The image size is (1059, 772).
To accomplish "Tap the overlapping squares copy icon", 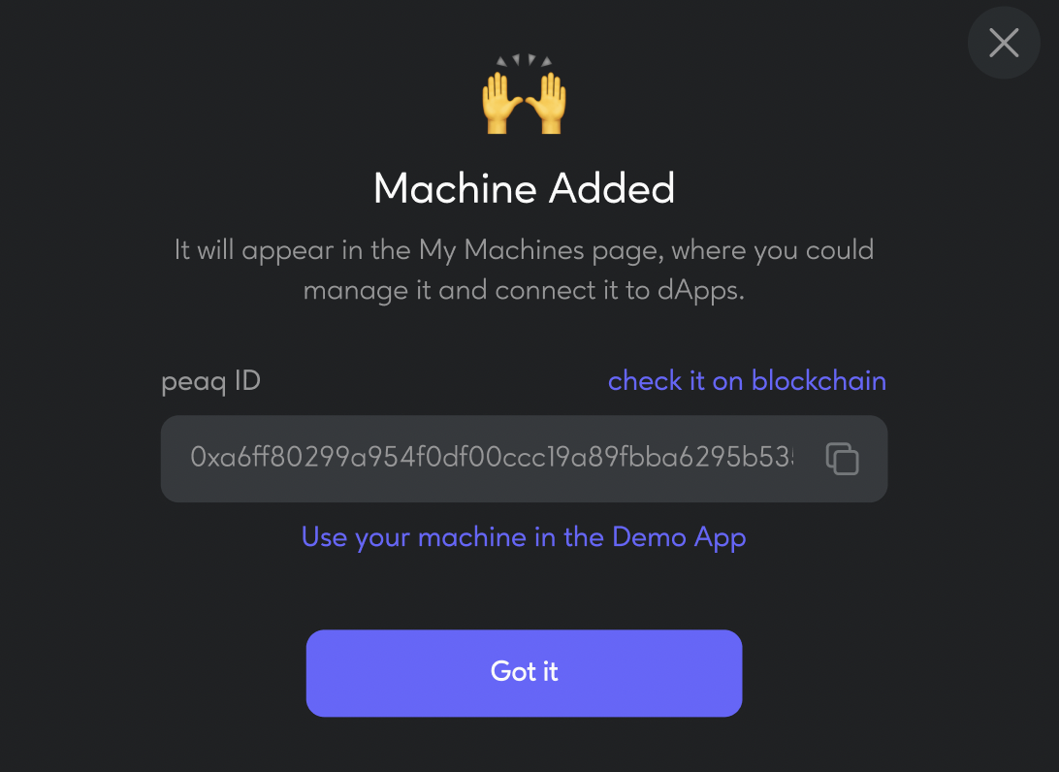I will [x=842, y=459].
